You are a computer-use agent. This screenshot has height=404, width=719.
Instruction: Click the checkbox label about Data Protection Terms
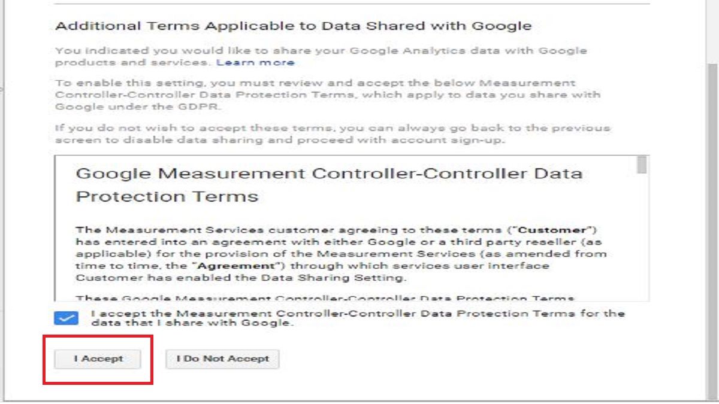click(x=357, y=318)
